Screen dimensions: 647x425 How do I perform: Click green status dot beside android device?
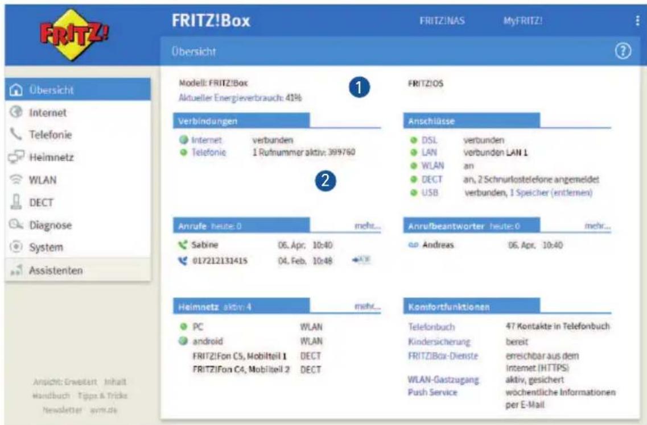[183, 341]
